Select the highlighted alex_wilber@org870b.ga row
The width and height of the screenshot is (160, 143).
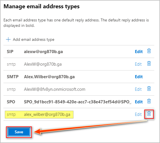click(39, 114)
